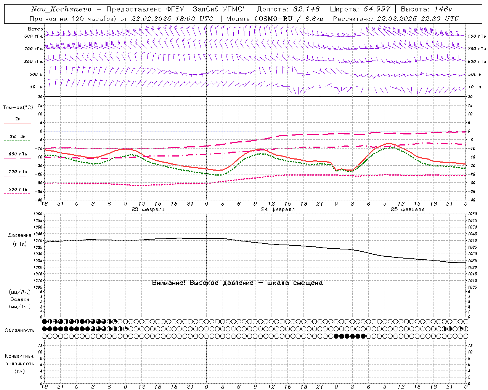488x390 pixels.
Task: Click the red 2м temperature legend line
Action: pos(18,123)
